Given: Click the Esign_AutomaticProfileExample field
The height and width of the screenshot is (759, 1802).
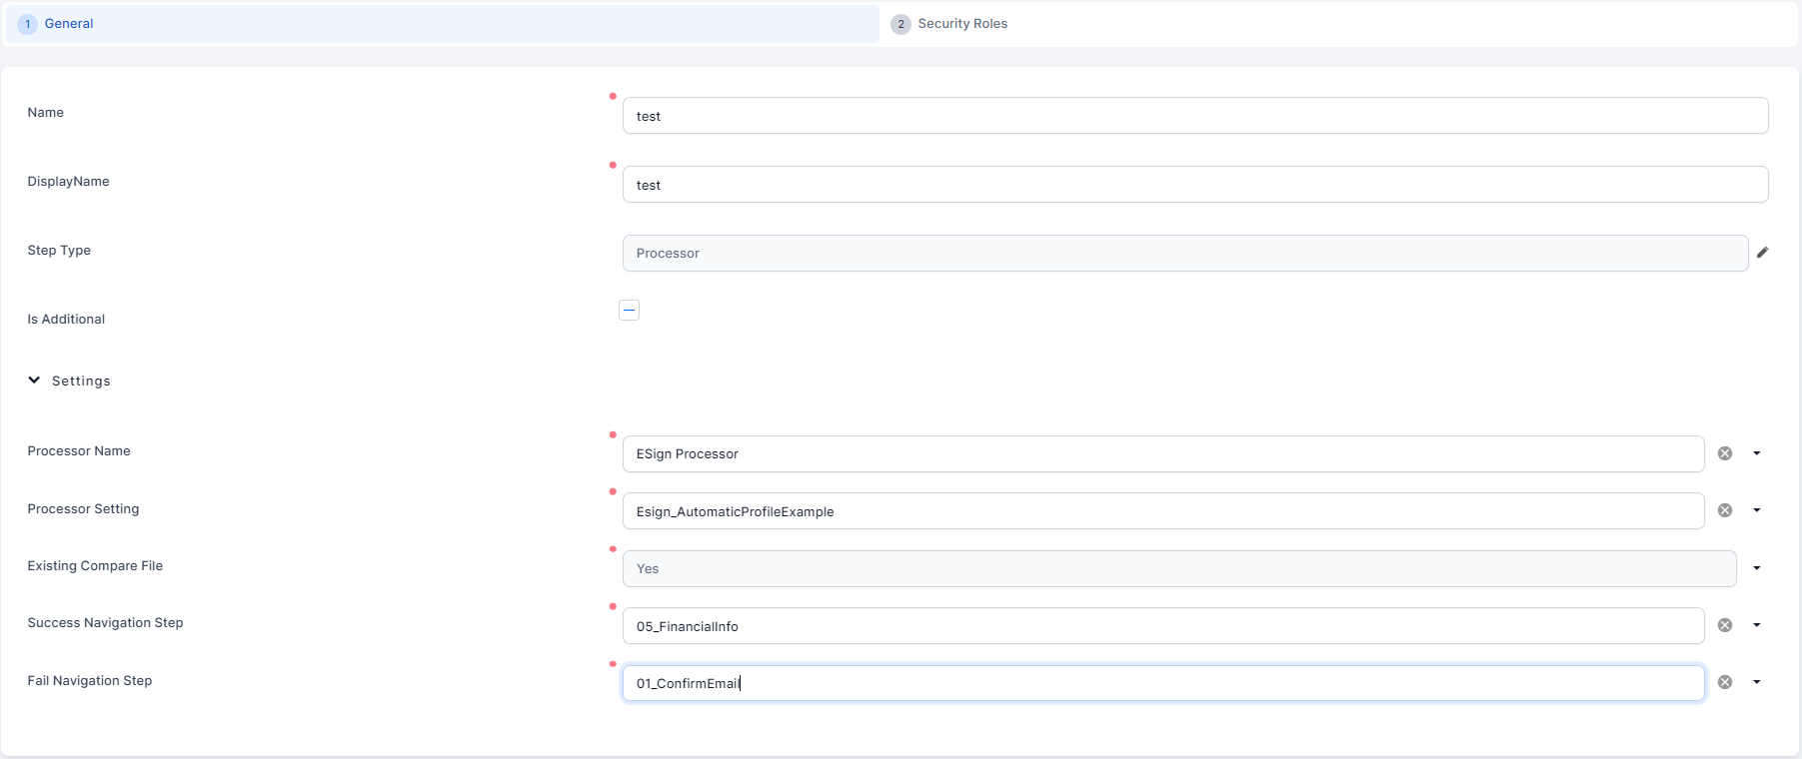Looking at the screenshot, I should 1162,511.
